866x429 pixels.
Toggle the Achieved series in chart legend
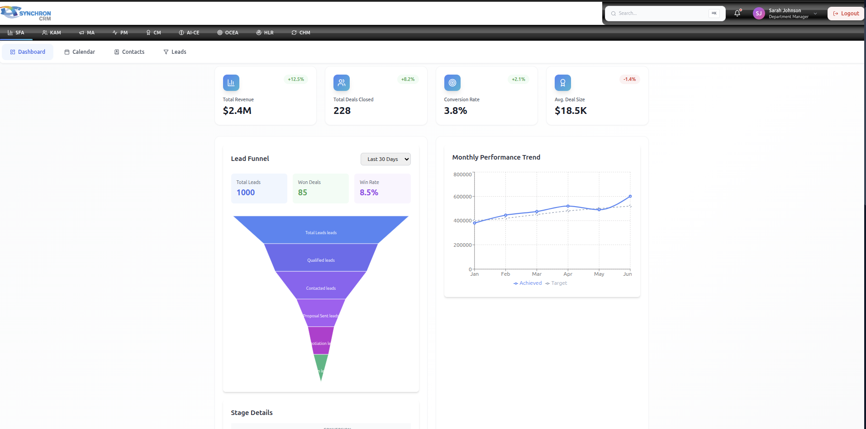pyautogui.click(x=528, y=283)
